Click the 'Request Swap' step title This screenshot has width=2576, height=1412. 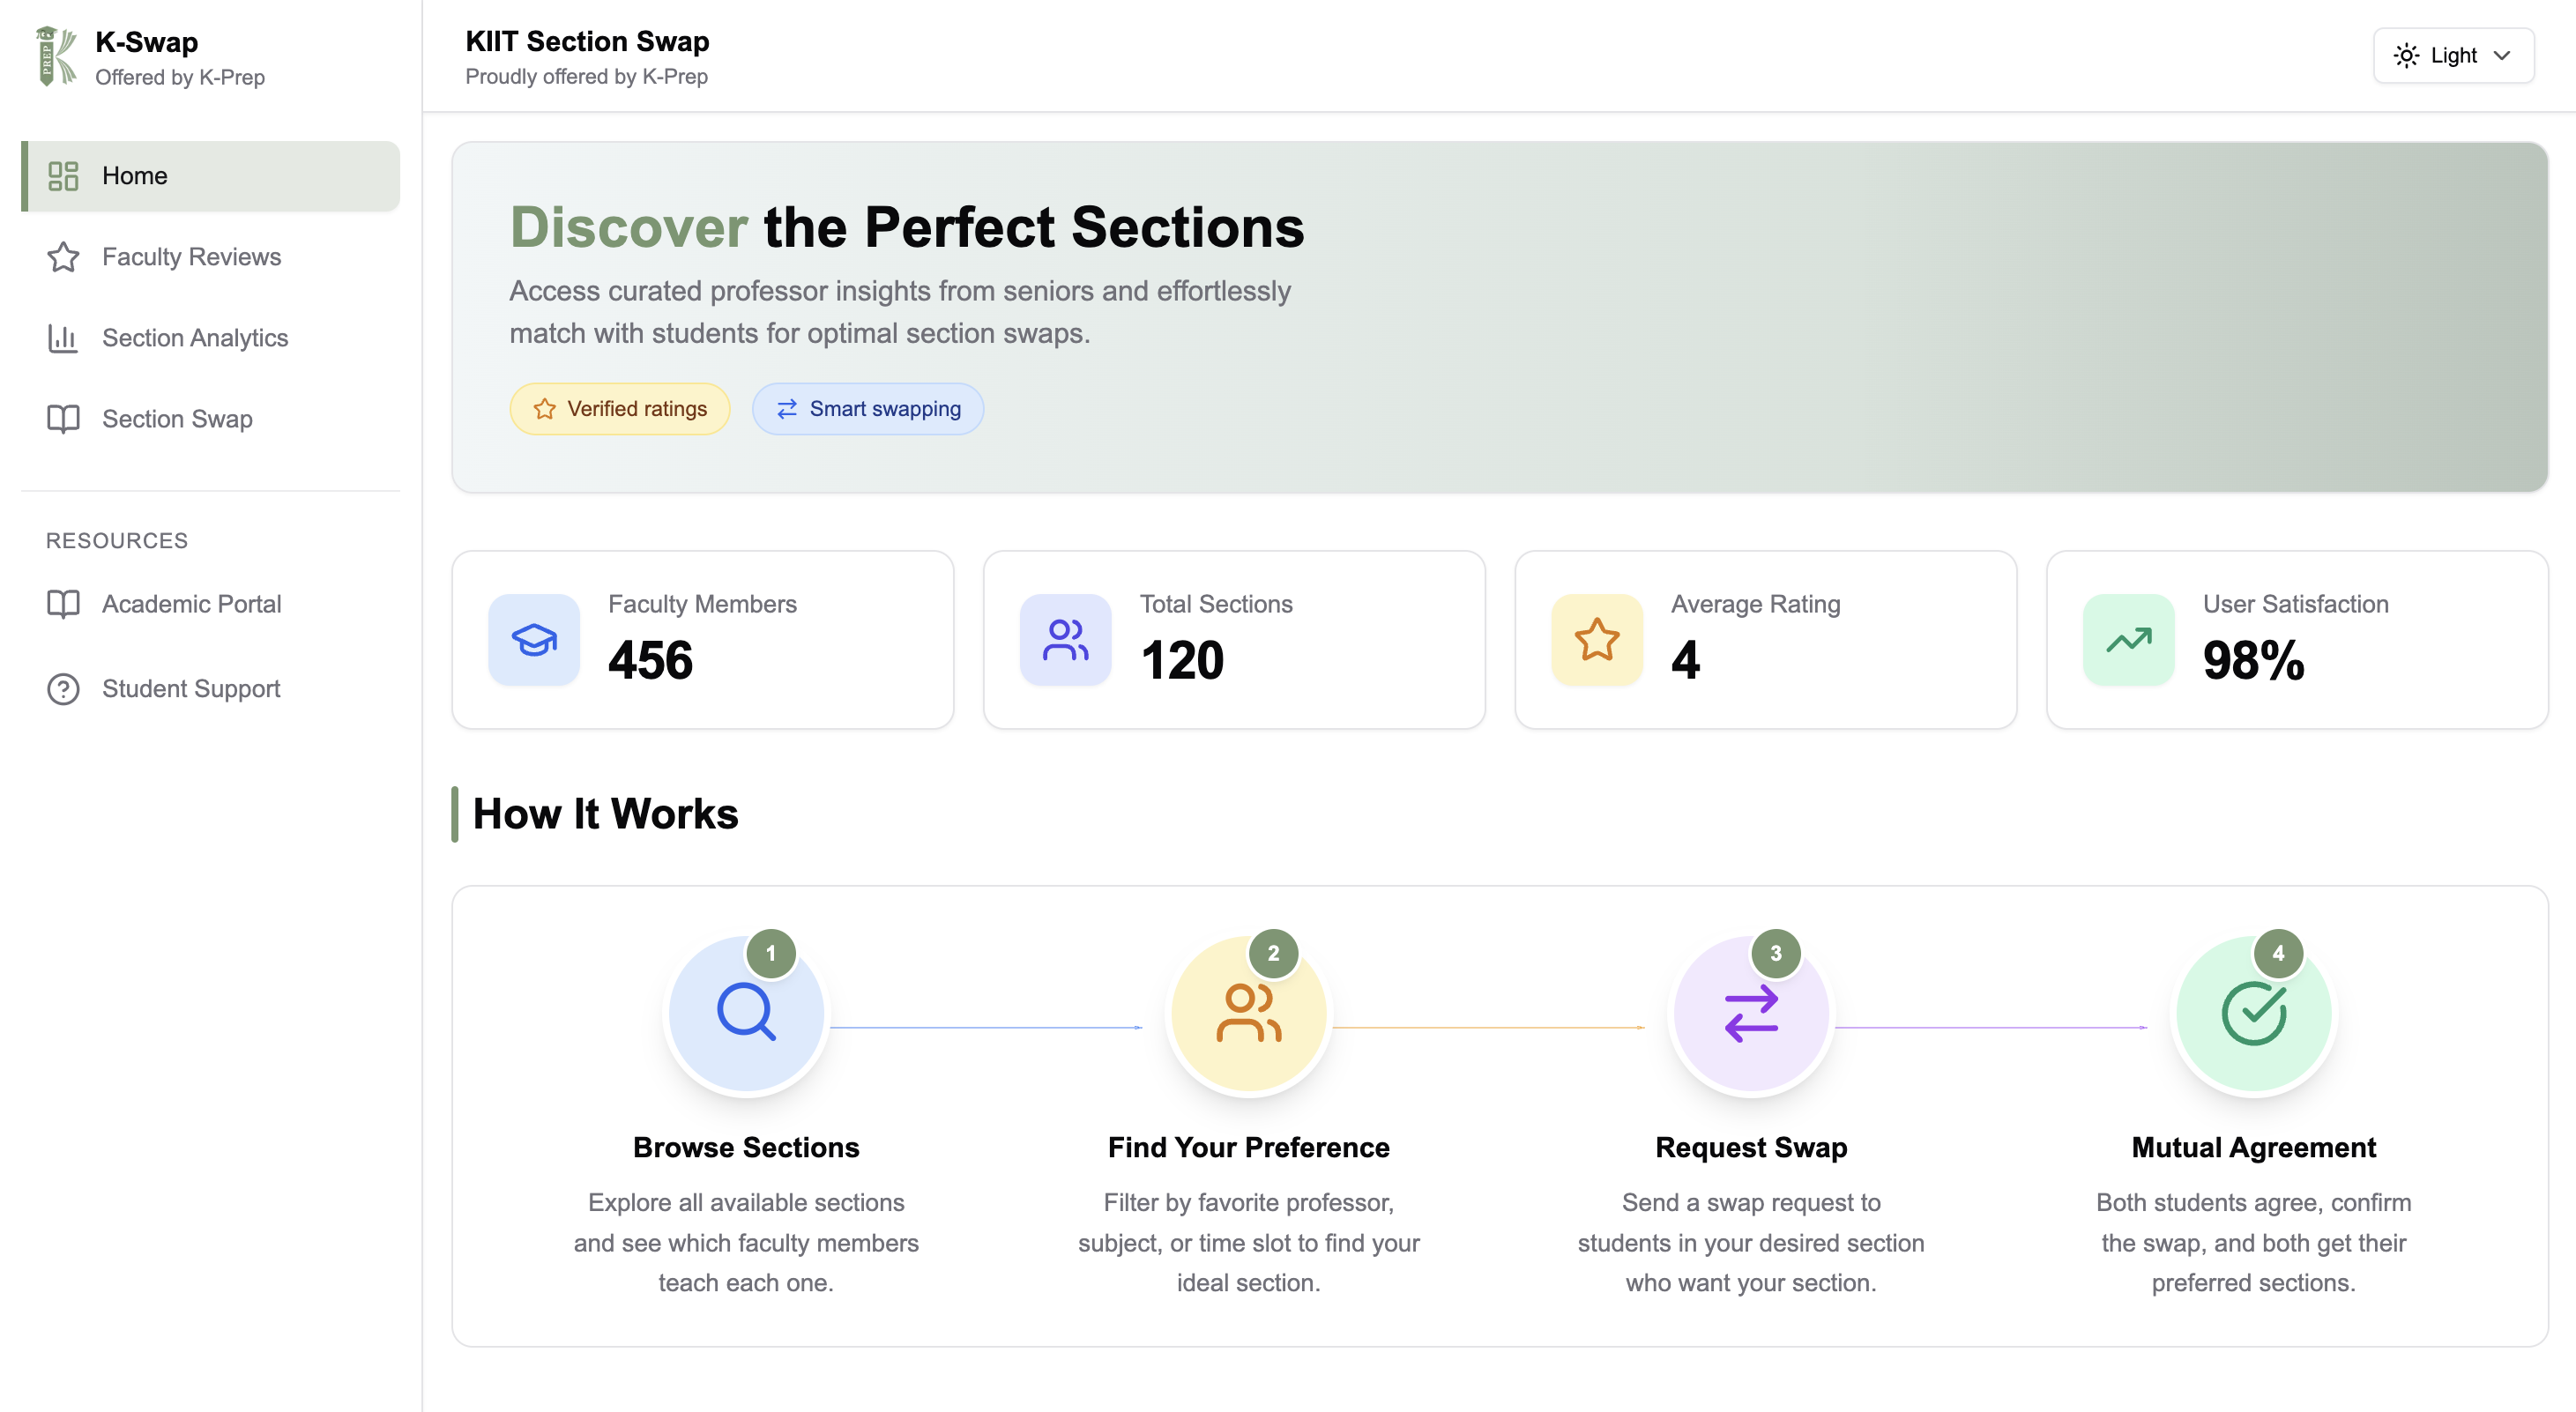pyautogui.click(x=1751, y=1148)
